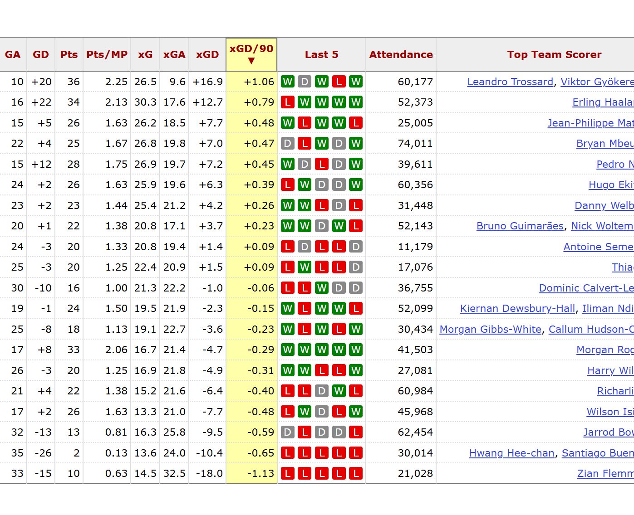Select the Last 5 column header
Viewport: 634px width, 515px height.
[x=321, y=54]
